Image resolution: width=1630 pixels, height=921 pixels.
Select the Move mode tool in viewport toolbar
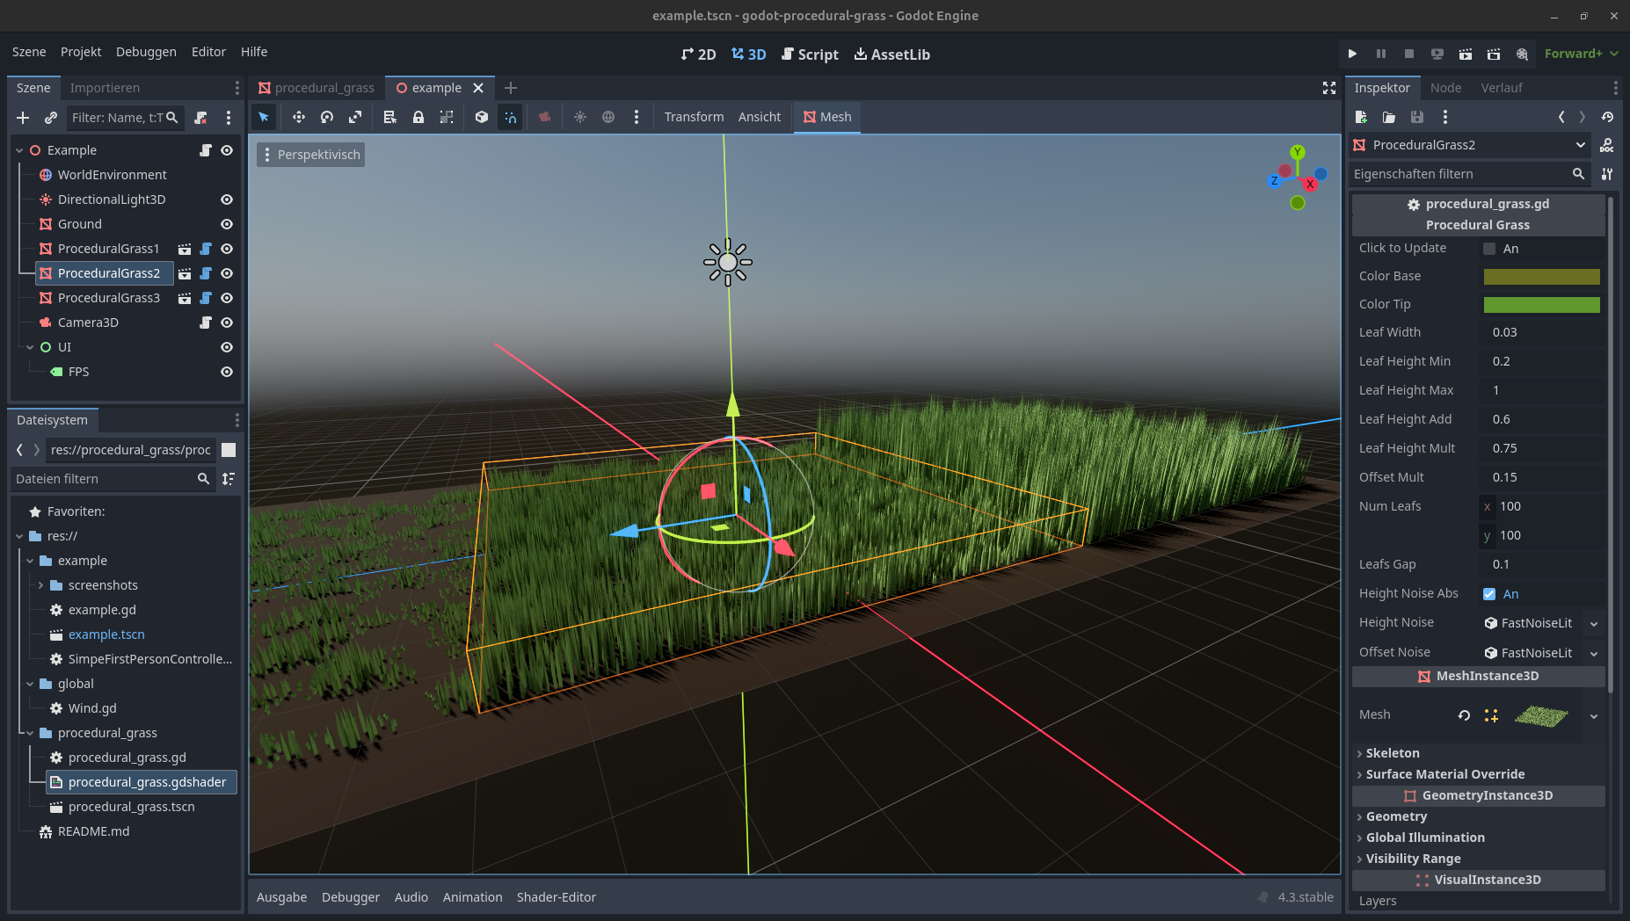point(299,117)
